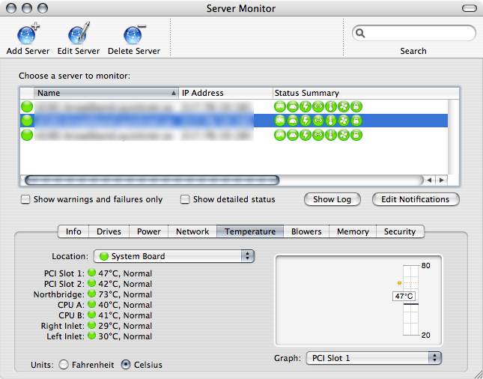The image size is (483, 379).
Task: Switch to the Blowers tab
Action: pyautogui.click(x=306, y=231)
